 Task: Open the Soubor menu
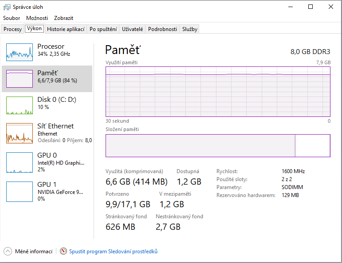click(x=12, y=18)
